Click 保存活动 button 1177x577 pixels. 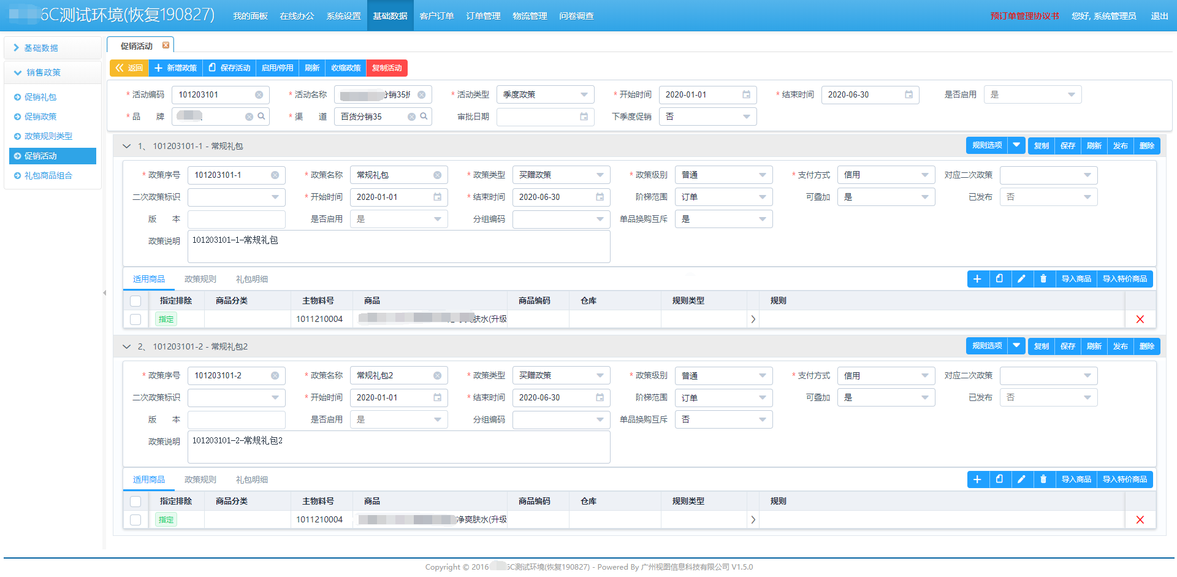tap(229, 68)
